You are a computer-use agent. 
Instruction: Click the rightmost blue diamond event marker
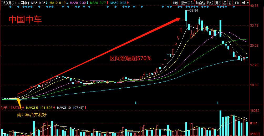pyautogui.click(x=234, y=7)
